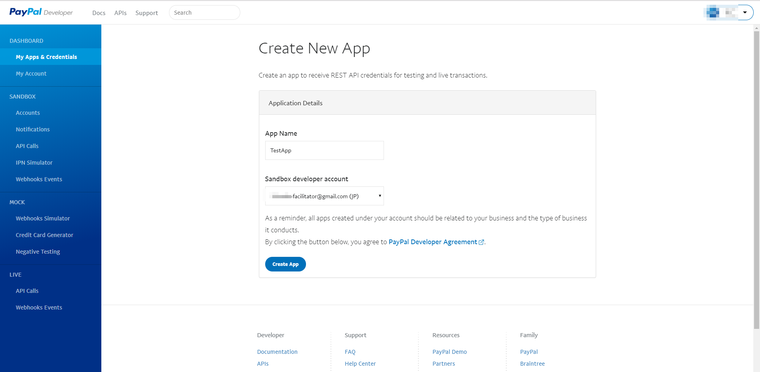Viewport: 760px width, 372px height.
Task: Select Negative Testing in the sidebar
Action: 38,252
